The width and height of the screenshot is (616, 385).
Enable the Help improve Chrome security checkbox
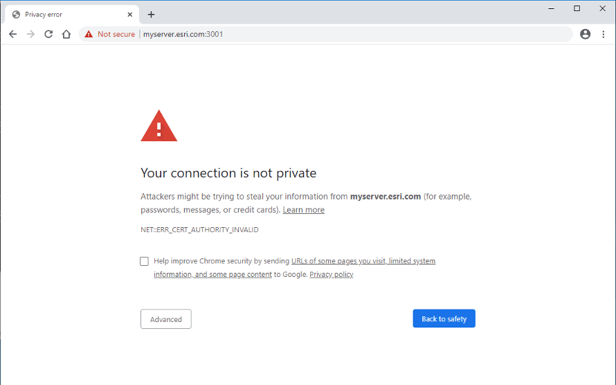[144, 261]
